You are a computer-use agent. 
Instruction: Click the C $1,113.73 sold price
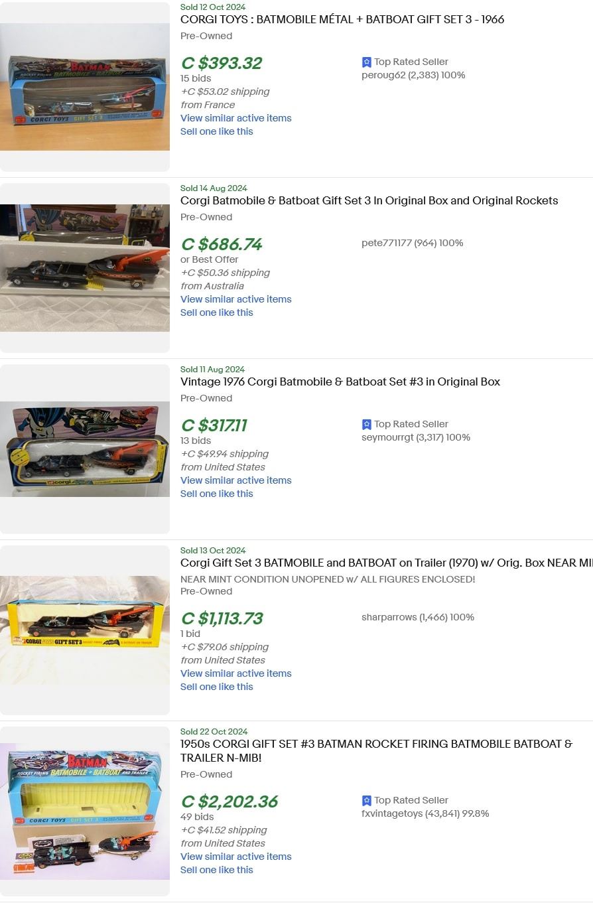222,618
